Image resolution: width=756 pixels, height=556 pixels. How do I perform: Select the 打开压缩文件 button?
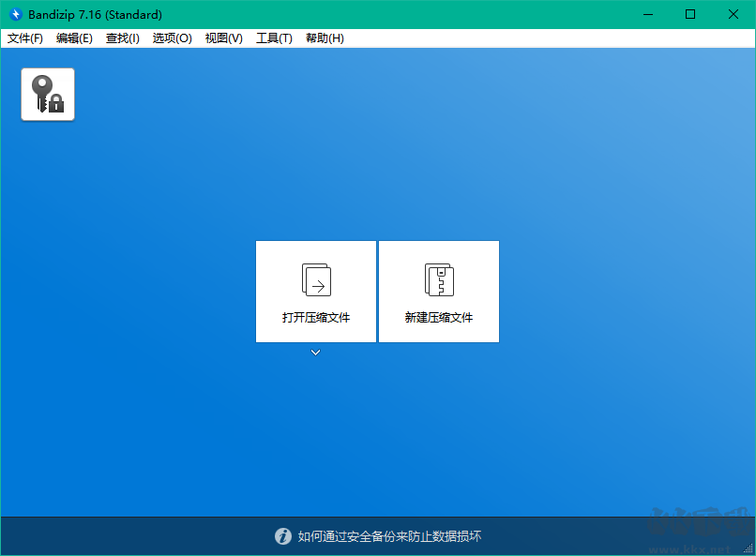315,292
